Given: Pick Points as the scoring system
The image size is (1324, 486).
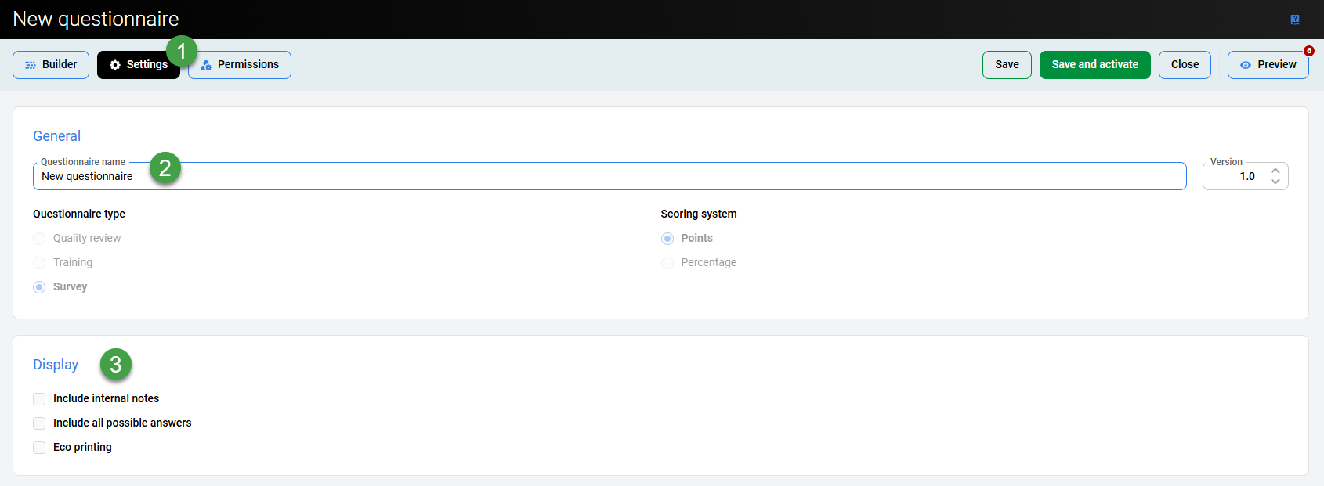Looking at the screenshot, I should [x=667, y=239].
